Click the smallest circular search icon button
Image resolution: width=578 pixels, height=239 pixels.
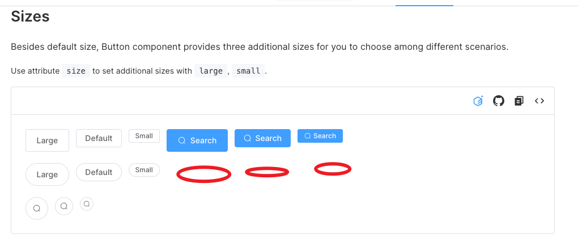[87, 204]
